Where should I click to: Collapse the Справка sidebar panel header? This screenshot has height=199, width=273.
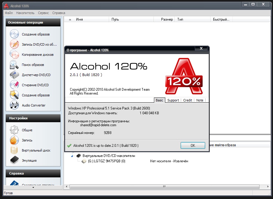(33, 173)
